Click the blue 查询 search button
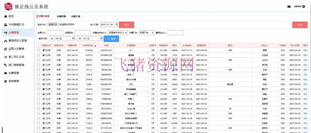The width and height of the screenshot is (311, 133). (x=111, y=39)
